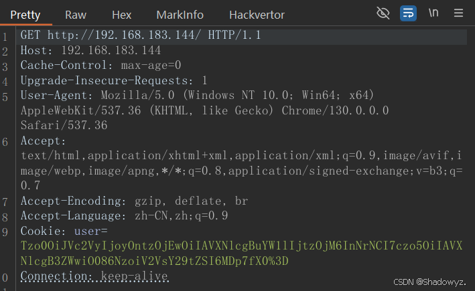The height and width of the screenshot is (291, 475).
Task: Click the Accept-Language: zh-CN header line
Action: tap(124, 215)
